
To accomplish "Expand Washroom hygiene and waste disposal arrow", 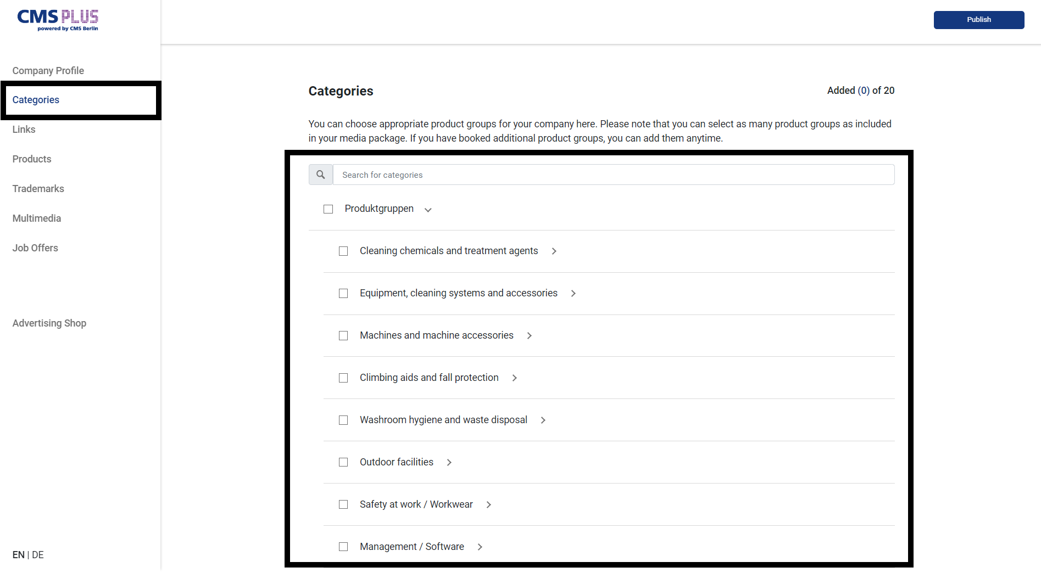I will (543, 420).
